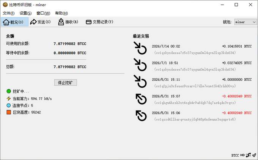This screenshot has width=258, height=160.
Task: Click address under the 2026/5/31 15:11 transaction
Action: pyautogui.click(x=195, y=86)
